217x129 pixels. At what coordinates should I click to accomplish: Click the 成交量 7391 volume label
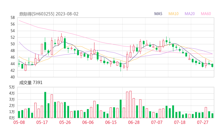pyautogui.click(x=31, y=83)
